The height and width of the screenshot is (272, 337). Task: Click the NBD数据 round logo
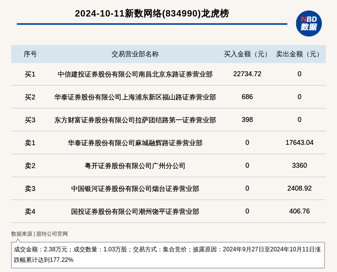pos(309,24)
